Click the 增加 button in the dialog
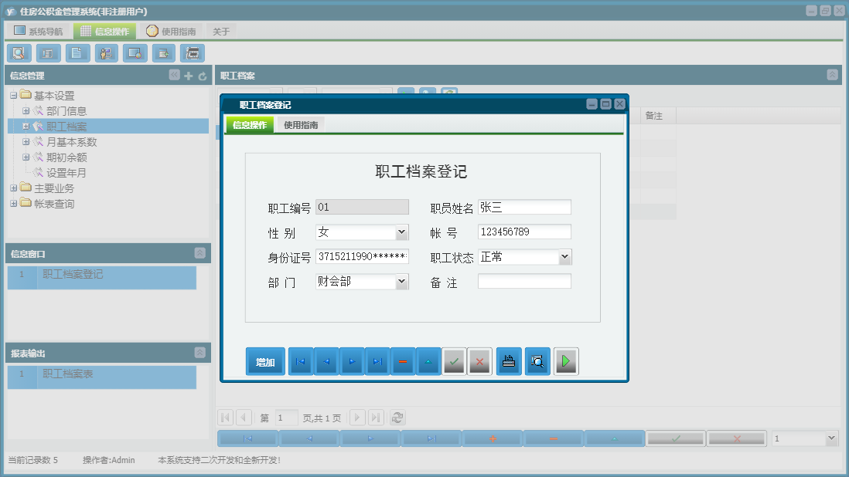849x477 pixels. pos(265,360)
